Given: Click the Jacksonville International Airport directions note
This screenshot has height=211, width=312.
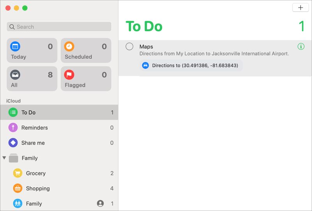Looking at the screenshot, I should click(x=214, y=54).
